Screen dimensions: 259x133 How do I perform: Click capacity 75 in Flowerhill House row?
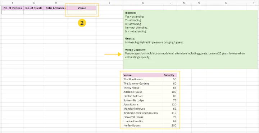170,117
